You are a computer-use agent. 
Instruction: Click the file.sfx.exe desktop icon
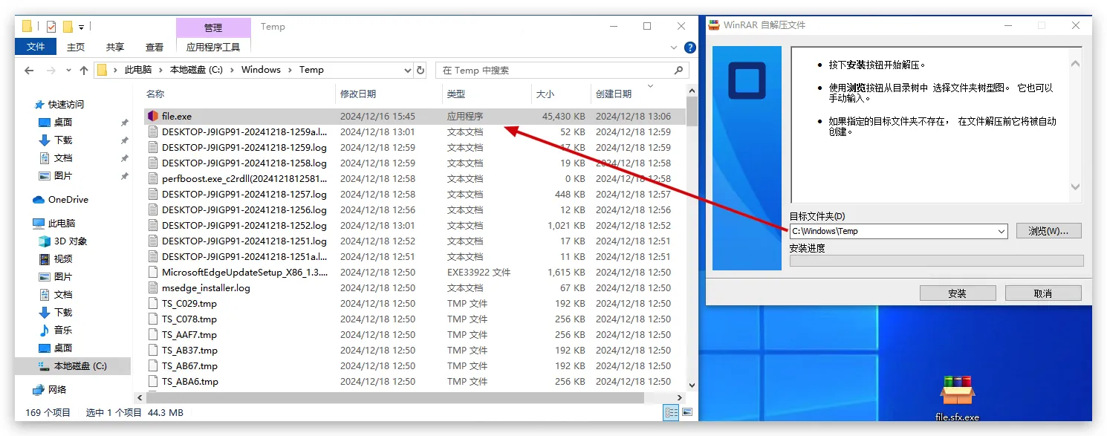[957, 394]
